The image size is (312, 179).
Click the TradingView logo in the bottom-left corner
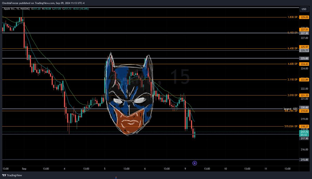point(12,175)
